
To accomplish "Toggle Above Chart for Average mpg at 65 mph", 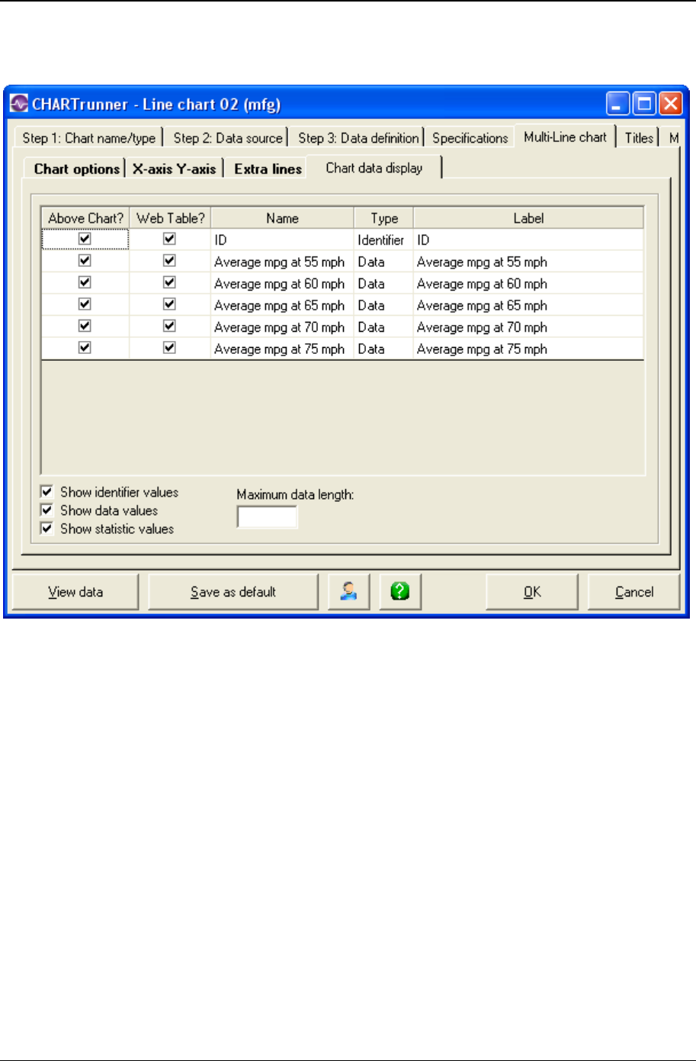I will pos(85,304).
